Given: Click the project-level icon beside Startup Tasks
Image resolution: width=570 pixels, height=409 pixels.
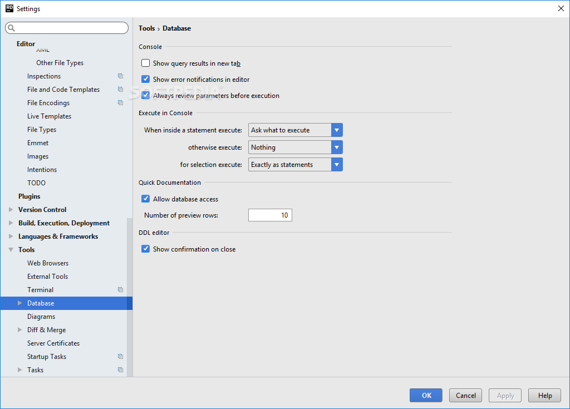Looking at the screenshot, I should coord(120,357).
